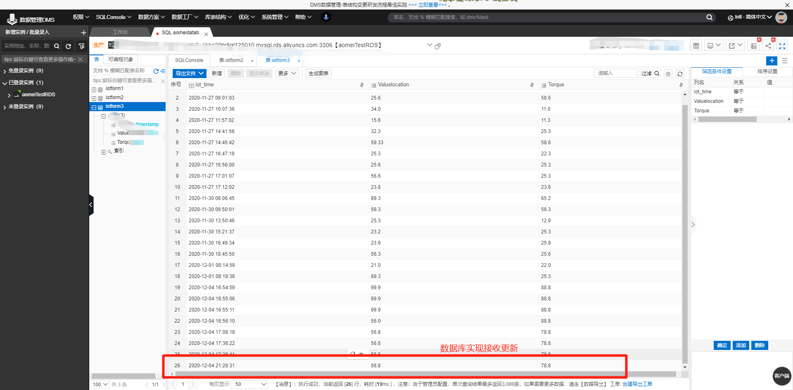
Task: Refresh the instance list
Action: [x=69, y=46]
